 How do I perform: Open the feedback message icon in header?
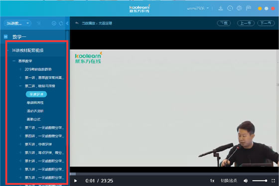coord(249,8)
